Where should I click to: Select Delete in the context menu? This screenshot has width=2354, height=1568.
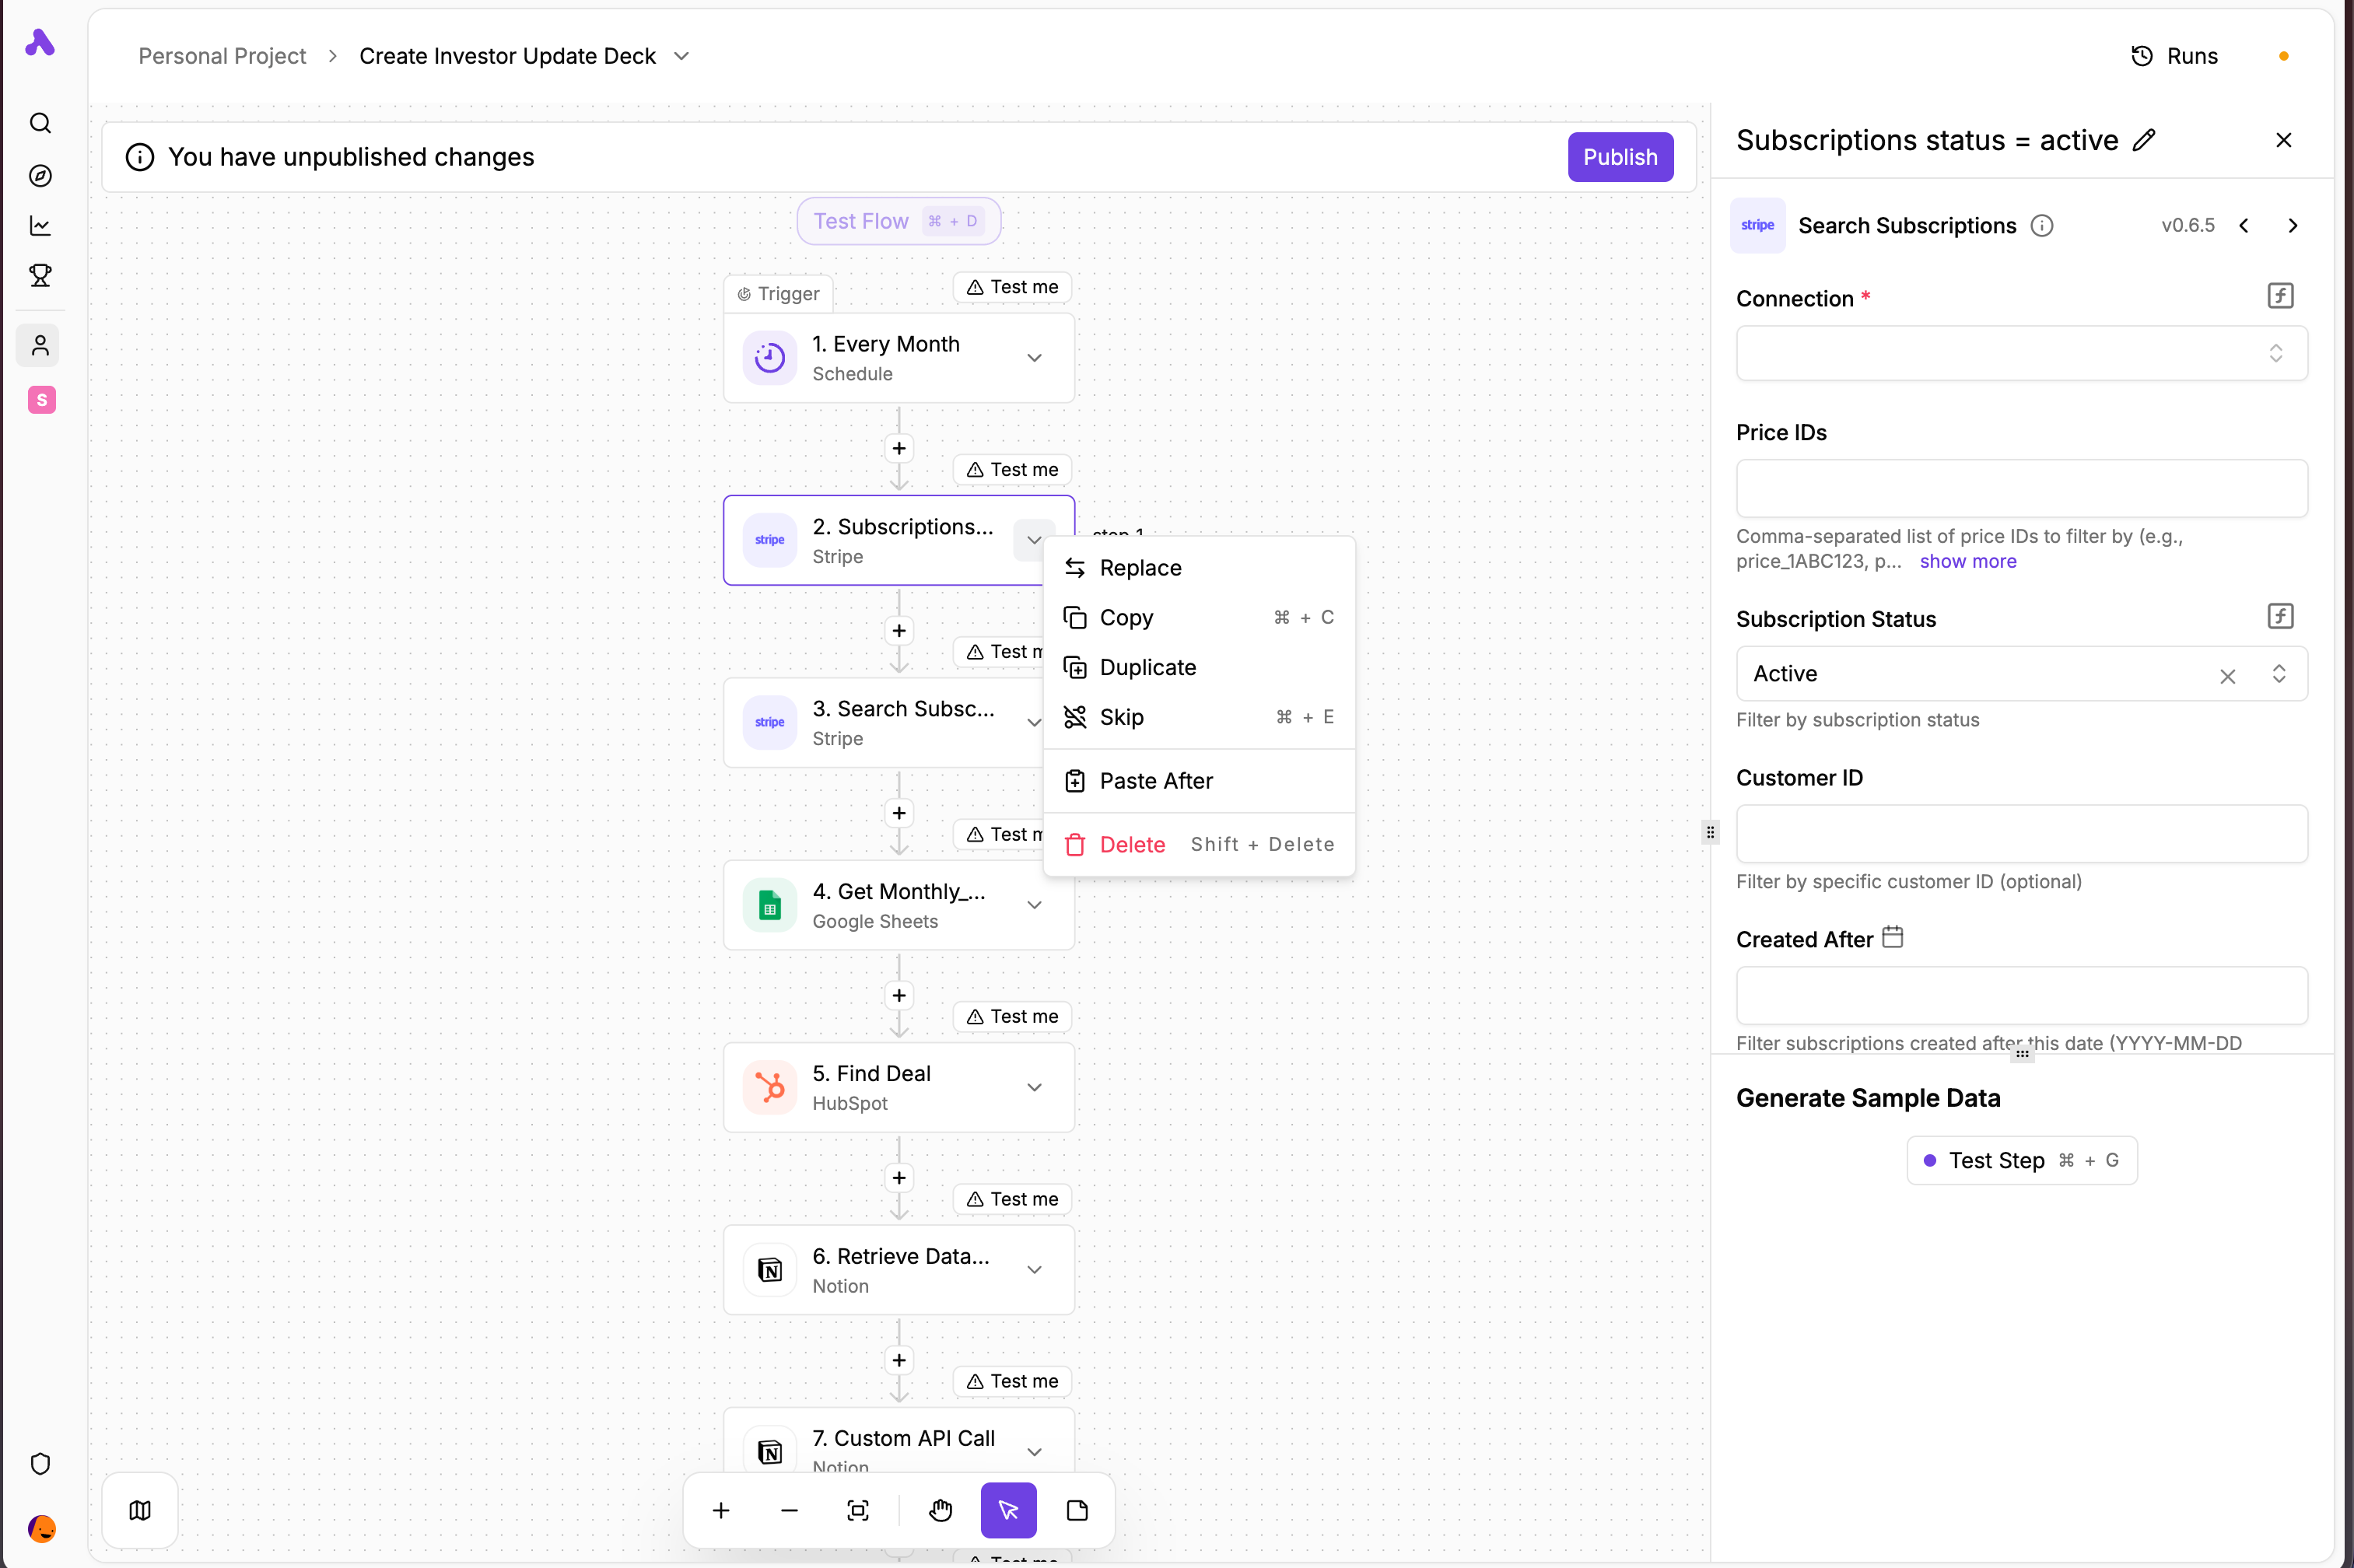(1131, 844)
